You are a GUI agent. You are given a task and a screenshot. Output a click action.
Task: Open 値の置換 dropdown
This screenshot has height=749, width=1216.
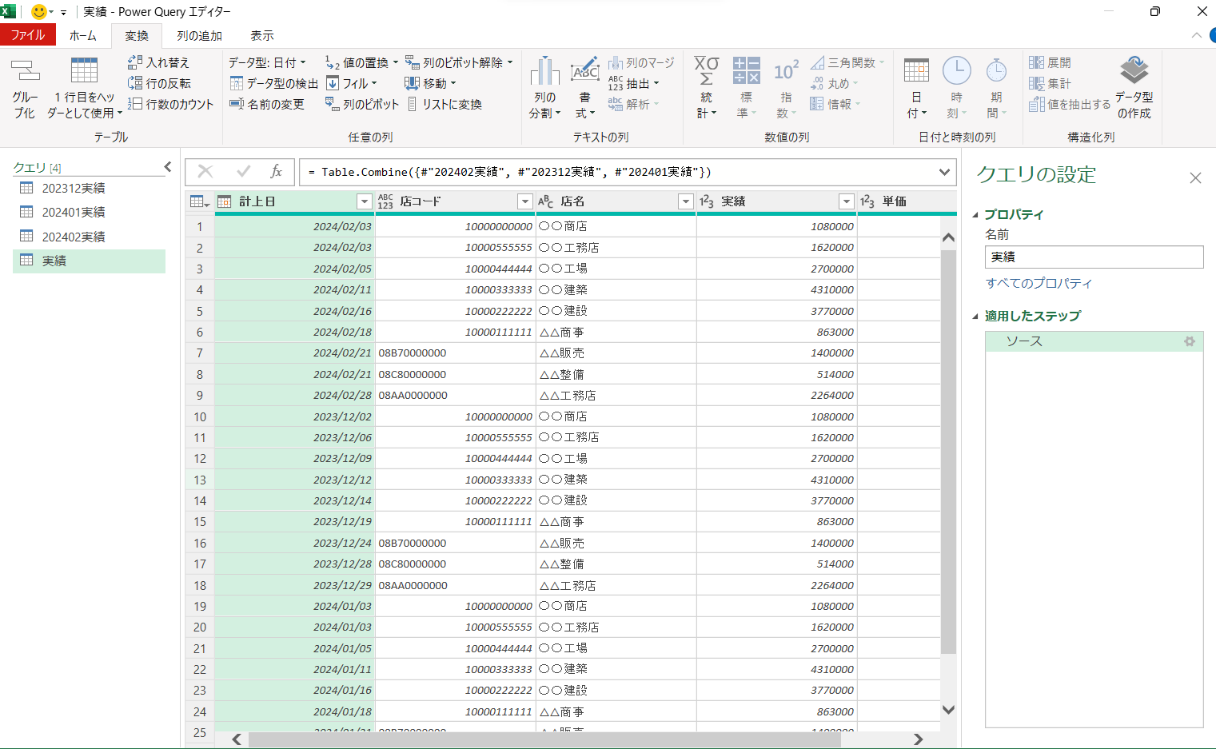361,62
